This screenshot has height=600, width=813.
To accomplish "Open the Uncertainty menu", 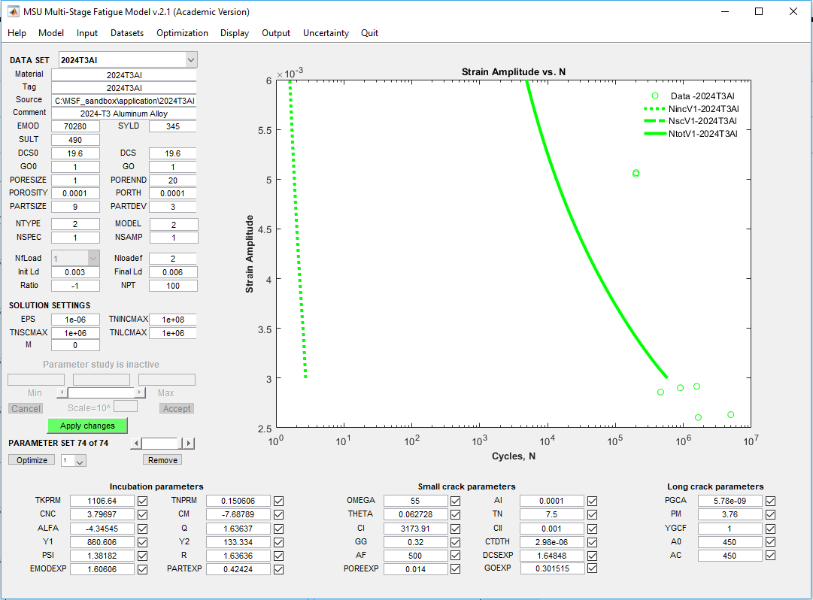I will tap(326, 33).
